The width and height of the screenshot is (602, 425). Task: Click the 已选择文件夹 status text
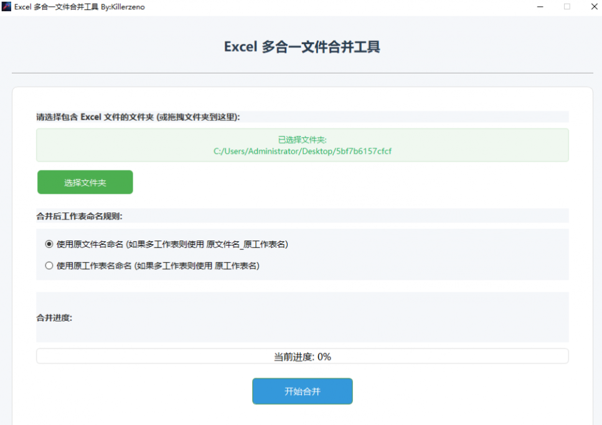[x=302, y=140]
